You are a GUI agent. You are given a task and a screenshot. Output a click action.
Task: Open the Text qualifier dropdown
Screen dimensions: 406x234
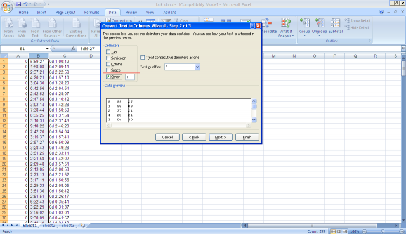pyautogui.click(x=197, y=67)
